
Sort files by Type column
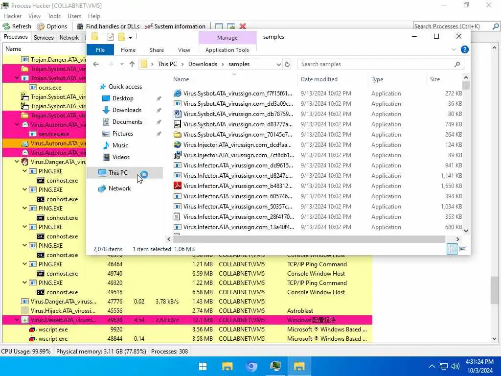point(396,79)
